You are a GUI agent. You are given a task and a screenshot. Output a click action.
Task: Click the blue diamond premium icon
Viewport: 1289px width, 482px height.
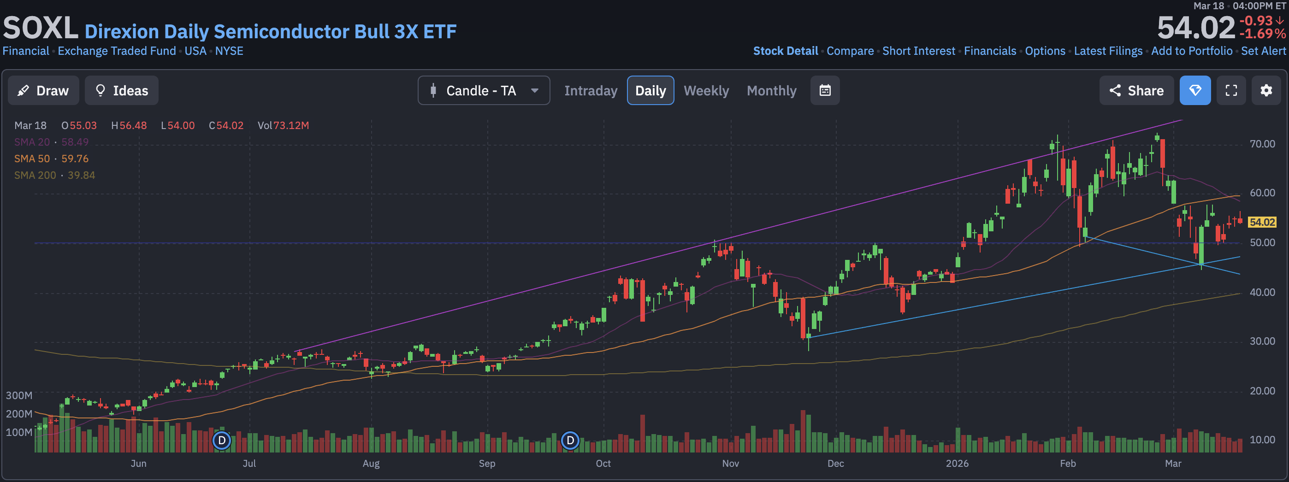pos(1195,90)
